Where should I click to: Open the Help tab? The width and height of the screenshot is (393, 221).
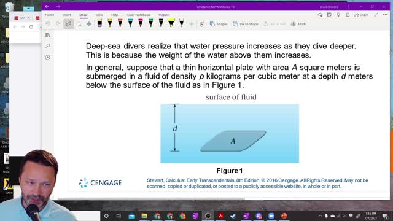(115, 15)
